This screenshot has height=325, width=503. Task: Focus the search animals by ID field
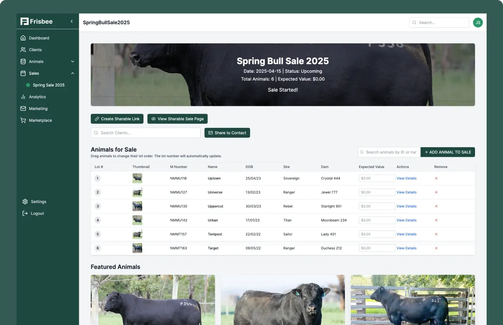tap(389, 152)
